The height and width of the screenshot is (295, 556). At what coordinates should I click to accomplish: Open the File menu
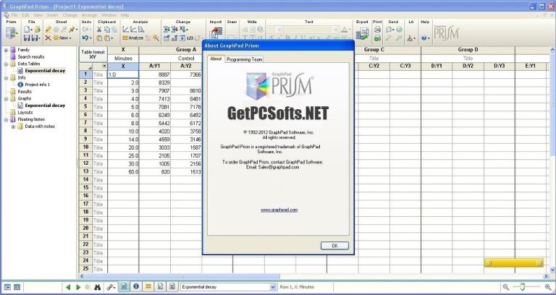(x=14, y=15)
